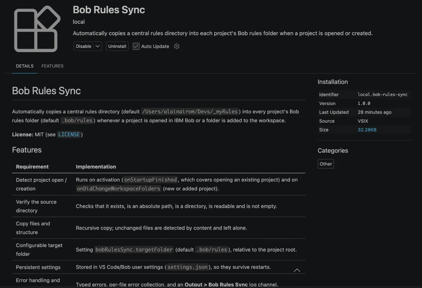This screenshot has height=288, width=422.
Task: Click the bobRulesSync.targetFolder setting code
Action: pos(134,250)
